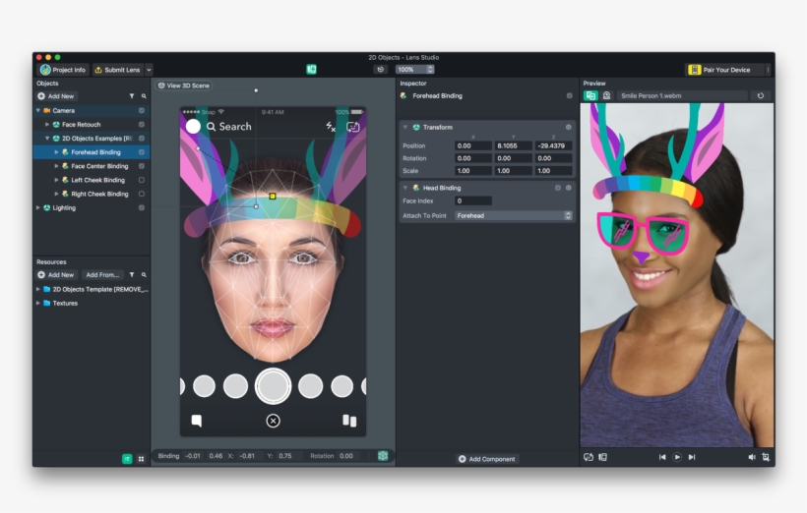
Task: Filter objects using the Objects funnel icon
Action: [132, 96]
